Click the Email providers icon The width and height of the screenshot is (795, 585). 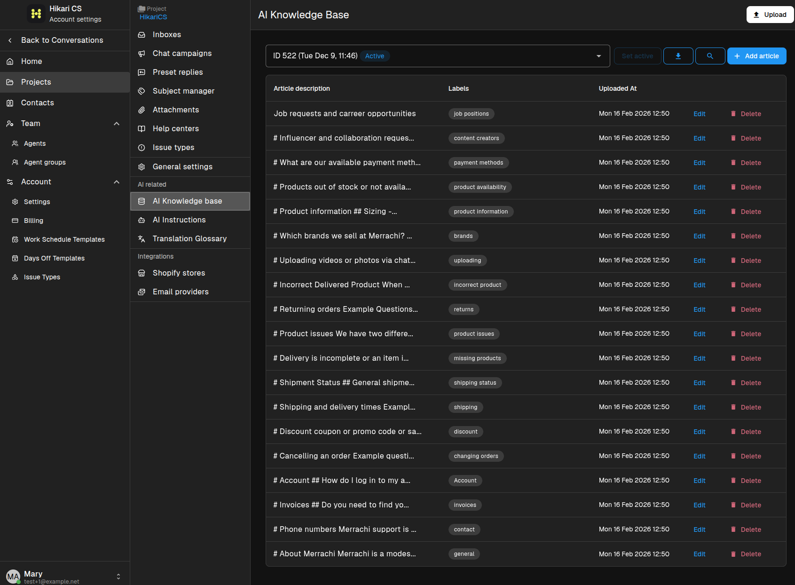[x=142, y=292]
